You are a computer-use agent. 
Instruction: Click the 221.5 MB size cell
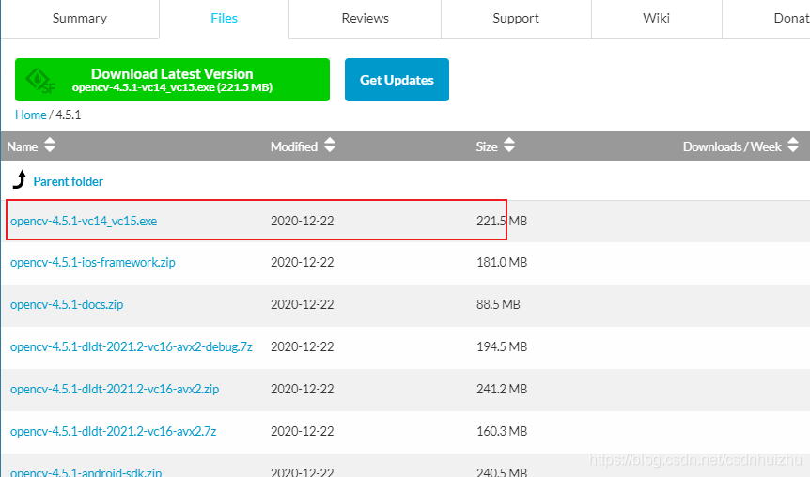click(502, 221)
